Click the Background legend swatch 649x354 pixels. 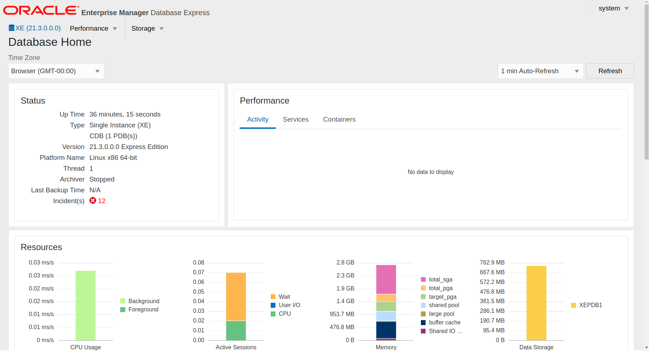[x=123, y=301]
